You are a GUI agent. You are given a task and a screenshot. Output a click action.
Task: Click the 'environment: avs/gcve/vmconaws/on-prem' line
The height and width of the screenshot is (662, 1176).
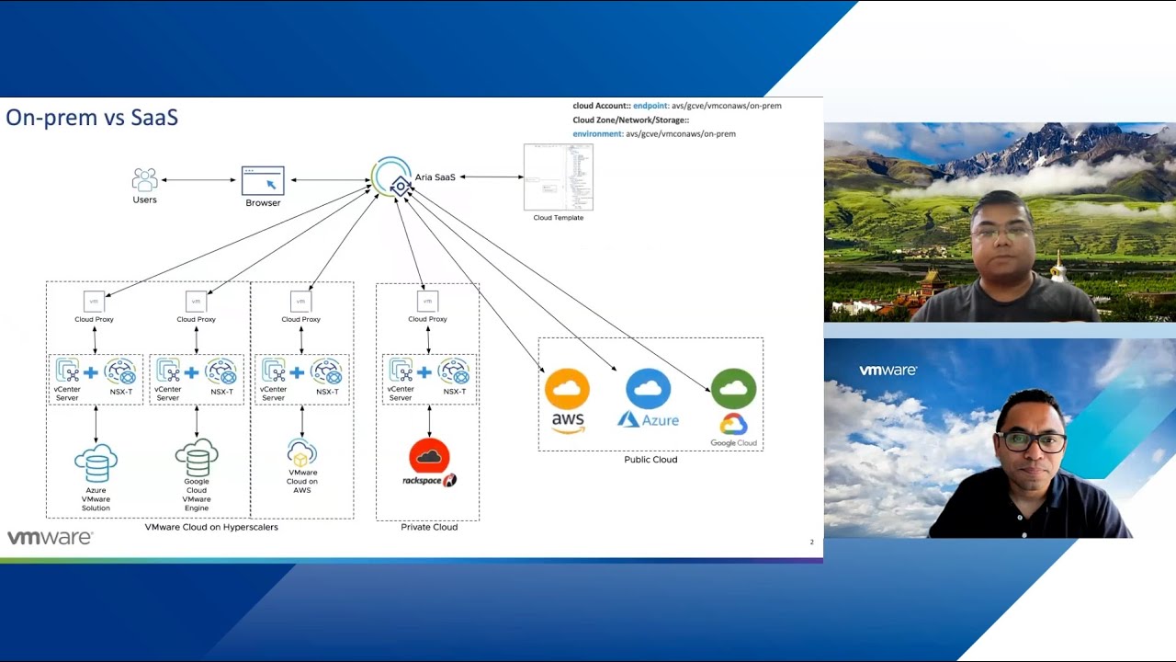(x=654, y=133)
